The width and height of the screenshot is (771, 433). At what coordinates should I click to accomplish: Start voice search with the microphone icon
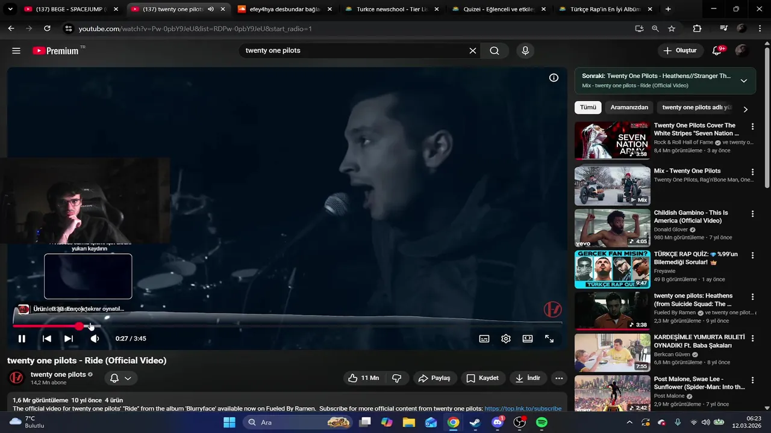click(525, 51)
